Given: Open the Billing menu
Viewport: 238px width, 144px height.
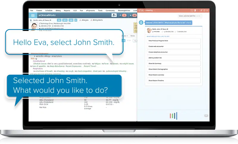Looking at the screenshot, I should (58, 10).
